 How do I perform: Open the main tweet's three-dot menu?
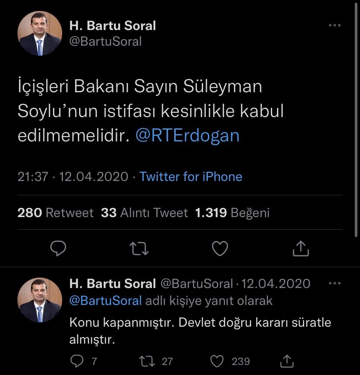pyautogui.click(x=334, y=26)
